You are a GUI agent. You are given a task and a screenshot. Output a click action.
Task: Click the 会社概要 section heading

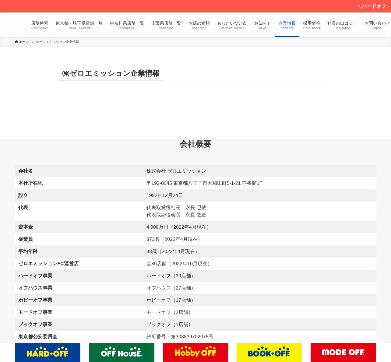[x=195, y=144]
